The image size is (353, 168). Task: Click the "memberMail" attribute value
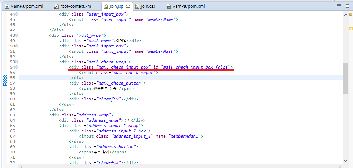pos(161,51)
